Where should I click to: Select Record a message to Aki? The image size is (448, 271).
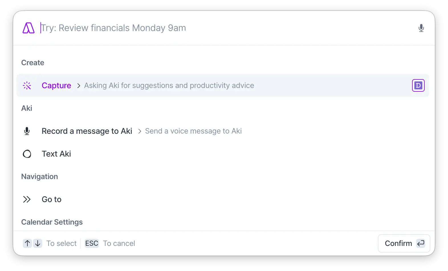87,131
